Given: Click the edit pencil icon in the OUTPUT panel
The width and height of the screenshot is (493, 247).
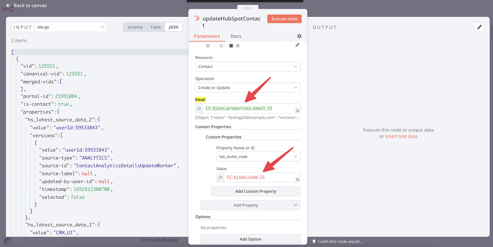Looking at the screenshot, I should coord(479,27).
